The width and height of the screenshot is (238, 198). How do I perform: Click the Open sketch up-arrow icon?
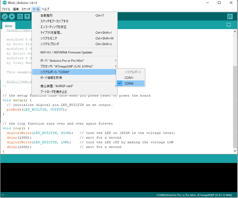tap(27, 16)
